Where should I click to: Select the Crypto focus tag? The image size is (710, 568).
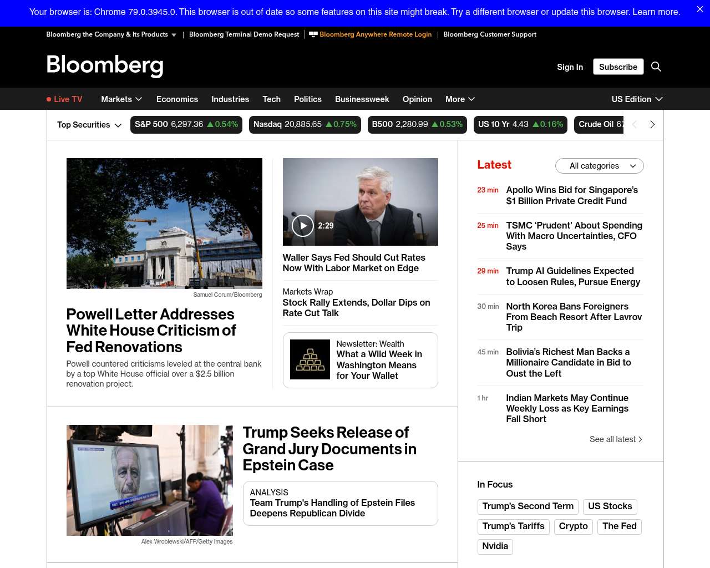(x=574, y=526)
